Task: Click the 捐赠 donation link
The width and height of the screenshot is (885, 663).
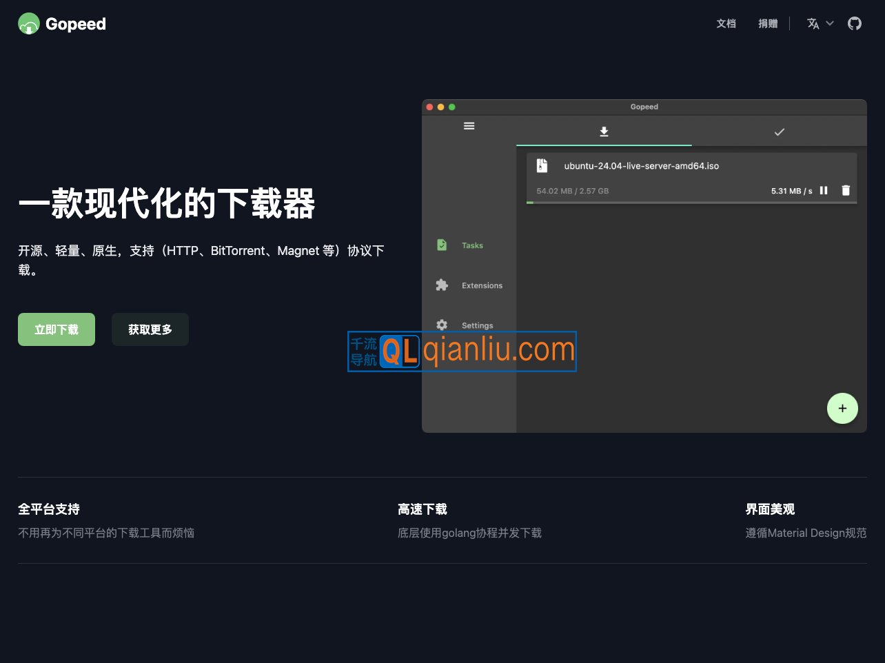Action: click(x=768, y=23)
